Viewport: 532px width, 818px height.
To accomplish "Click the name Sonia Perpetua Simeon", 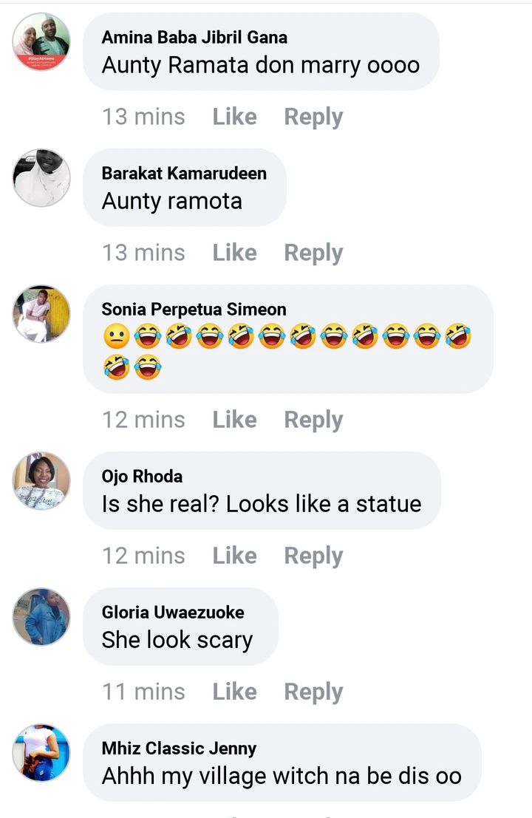I will point(194,309).
